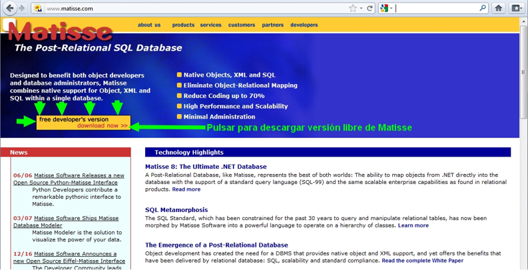Open the browser home page button
This screenshot has height=270, width=528.
click(499, 9)
